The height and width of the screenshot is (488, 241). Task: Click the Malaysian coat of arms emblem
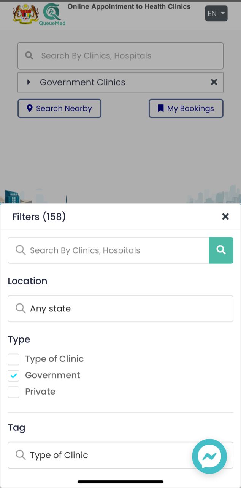(x=26, y=14)
